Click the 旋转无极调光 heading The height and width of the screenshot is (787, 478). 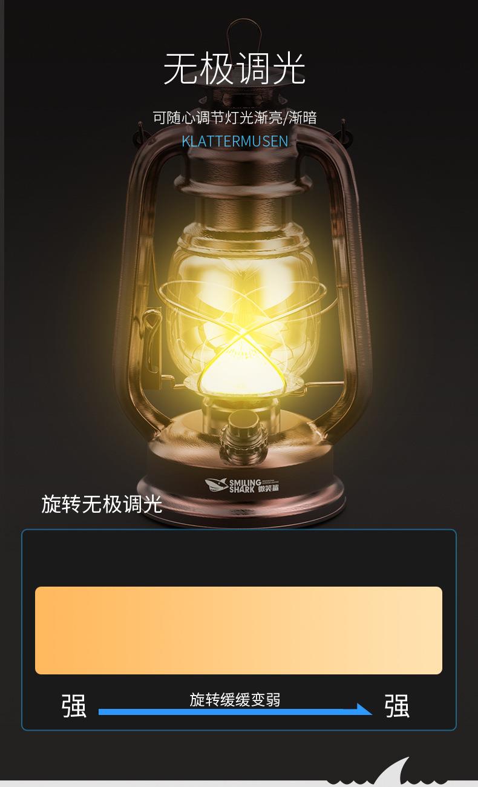[x=102, y=504]
